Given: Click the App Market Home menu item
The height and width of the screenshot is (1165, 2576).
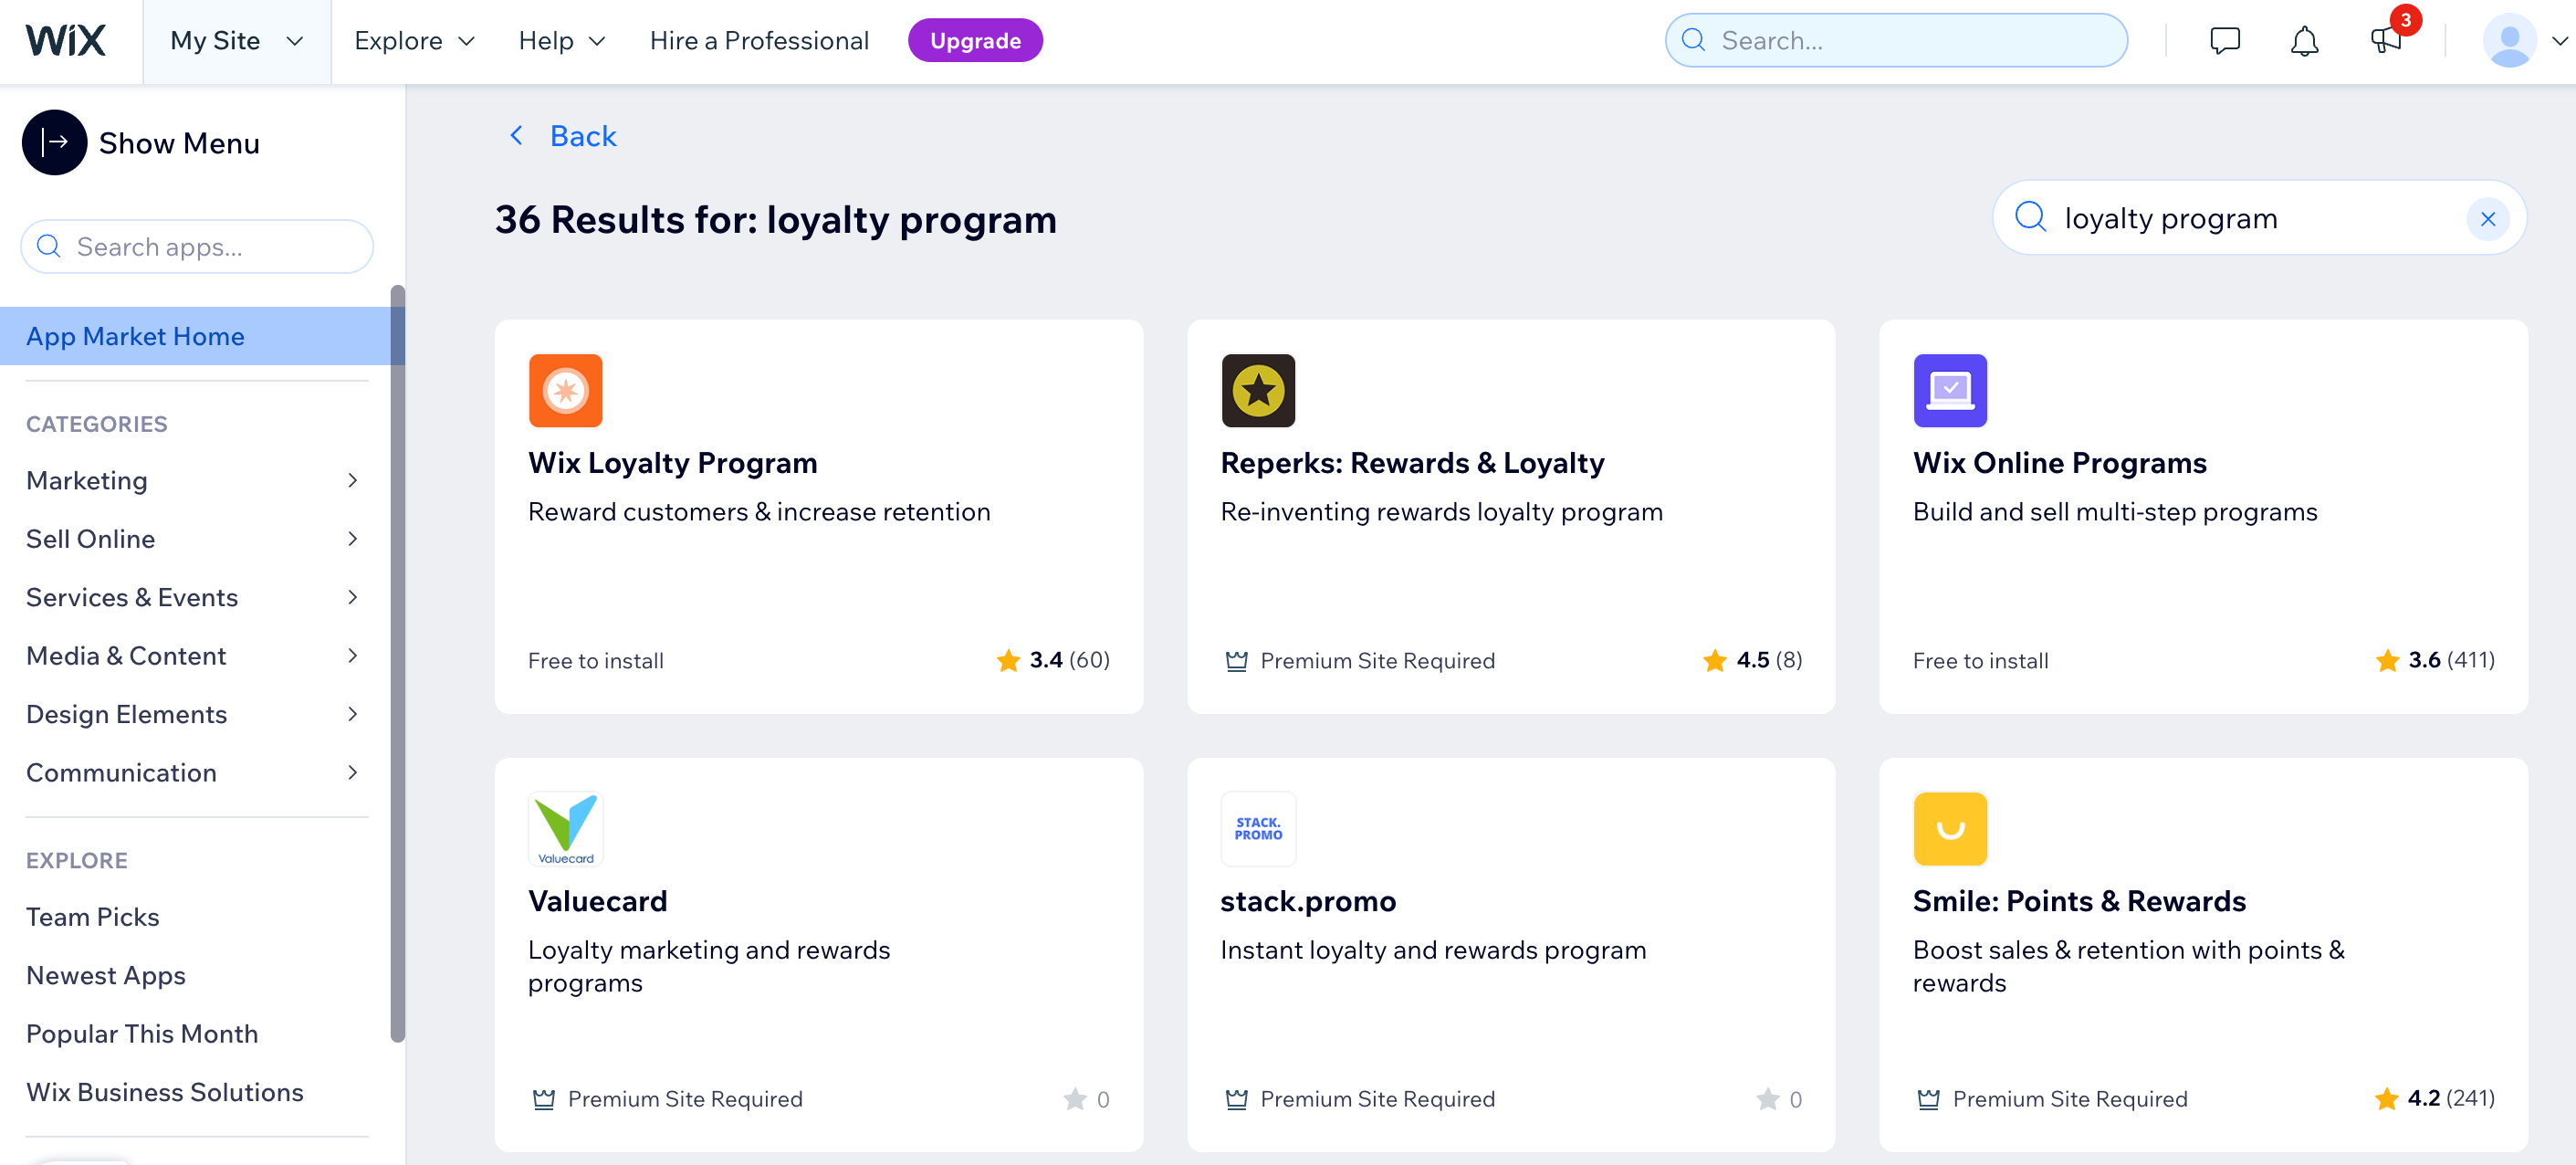Looking at the screenshot, I should 135,335.
